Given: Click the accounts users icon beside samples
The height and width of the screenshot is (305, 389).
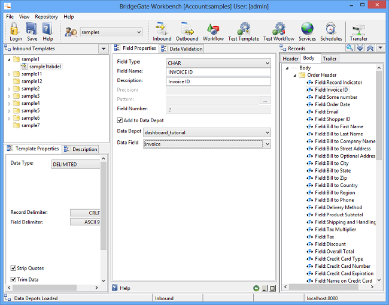Looking at the screenshot, I should [x=71, y=32].
